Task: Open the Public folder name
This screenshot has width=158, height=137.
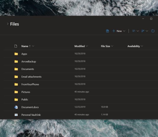Action: [25, 100]
